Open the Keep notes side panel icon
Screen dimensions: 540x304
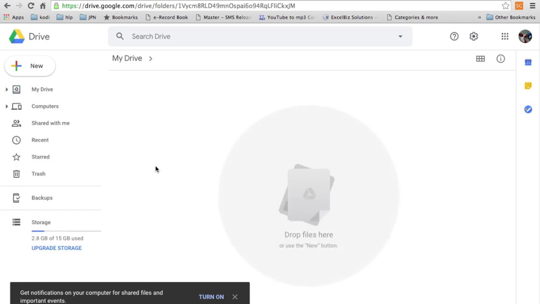[x=528, y=86]
